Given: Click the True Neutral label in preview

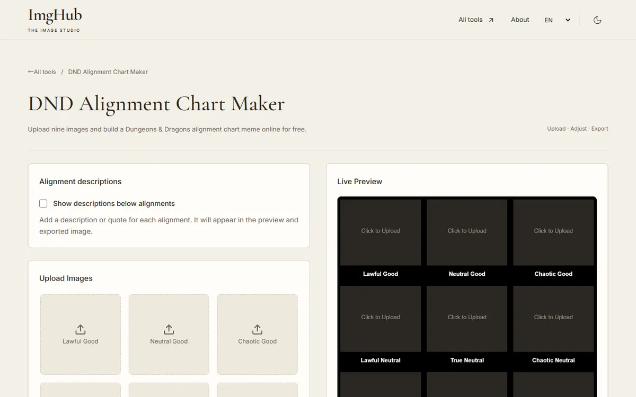Looking at the screenshot, I should (467, 360).
